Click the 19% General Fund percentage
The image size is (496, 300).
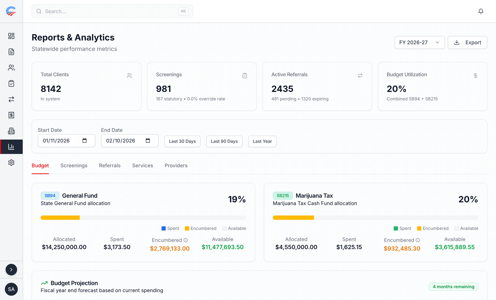pos(237,199)
